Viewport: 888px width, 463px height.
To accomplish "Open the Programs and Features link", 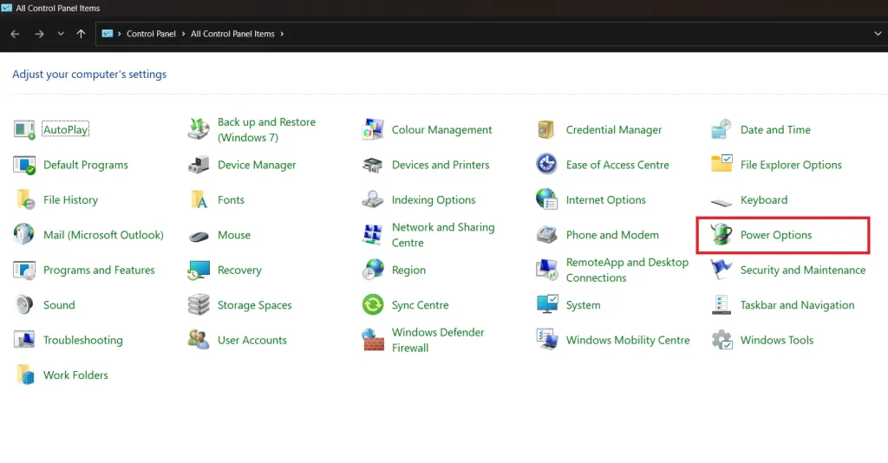I will pos(99,270).
